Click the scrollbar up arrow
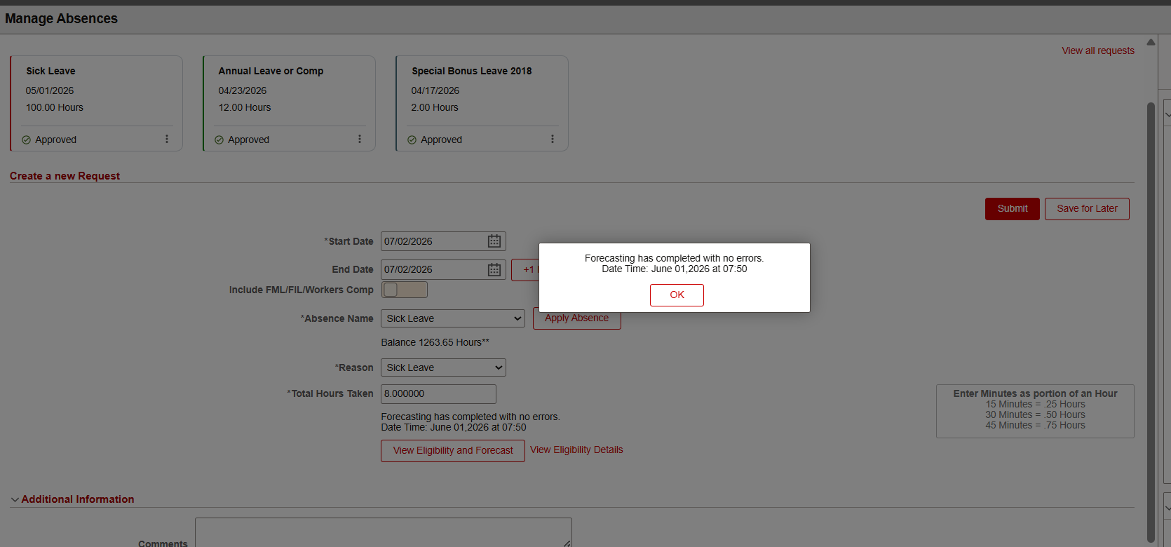Screen dimensions: 1171x547 [x=1151, y=42]
